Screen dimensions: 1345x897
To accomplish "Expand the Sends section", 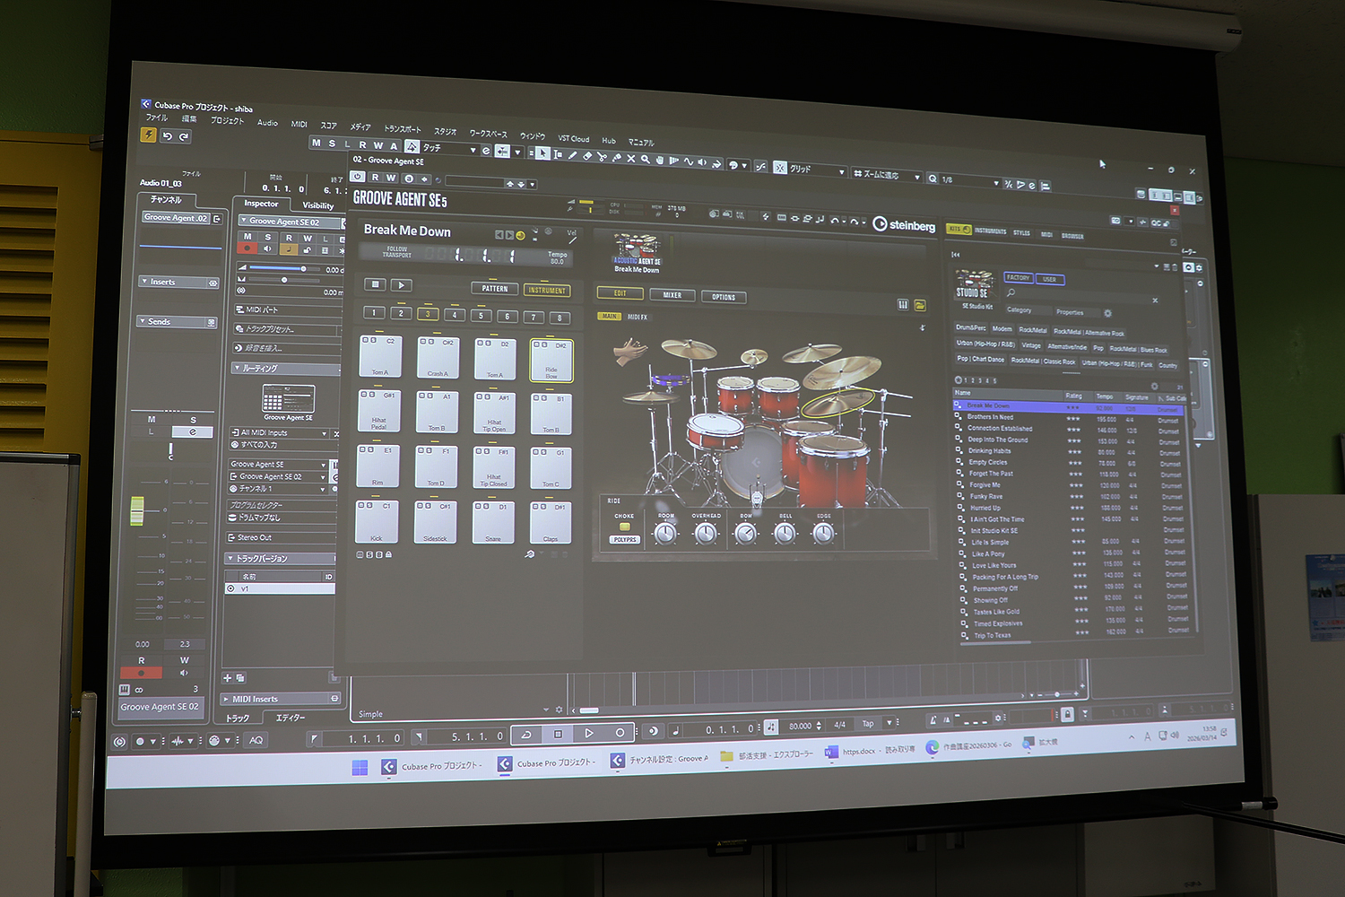I will [143, 321].
